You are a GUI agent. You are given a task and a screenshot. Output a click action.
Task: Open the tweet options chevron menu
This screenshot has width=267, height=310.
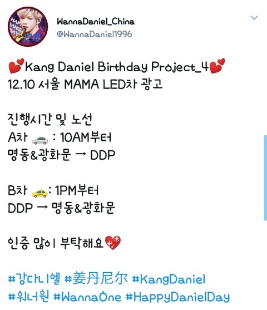(254, 18)
